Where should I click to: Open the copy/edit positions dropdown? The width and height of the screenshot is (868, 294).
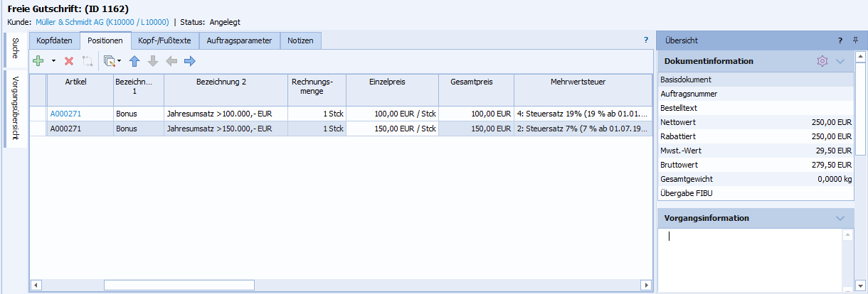tap(112, 62)
